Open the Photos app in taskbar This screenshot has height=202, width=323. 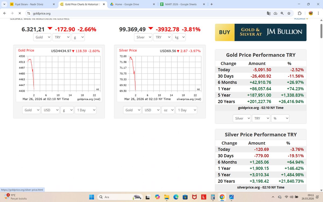[x=231, y=197]
